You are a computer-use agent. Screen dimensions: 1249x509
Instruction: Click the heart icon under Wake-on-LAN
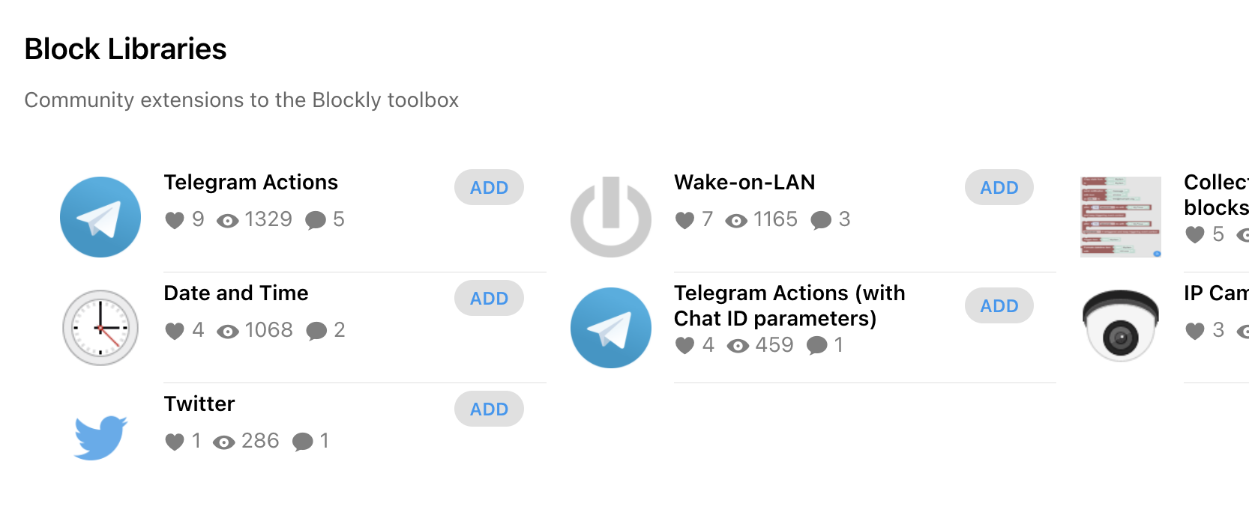(684, 220)
